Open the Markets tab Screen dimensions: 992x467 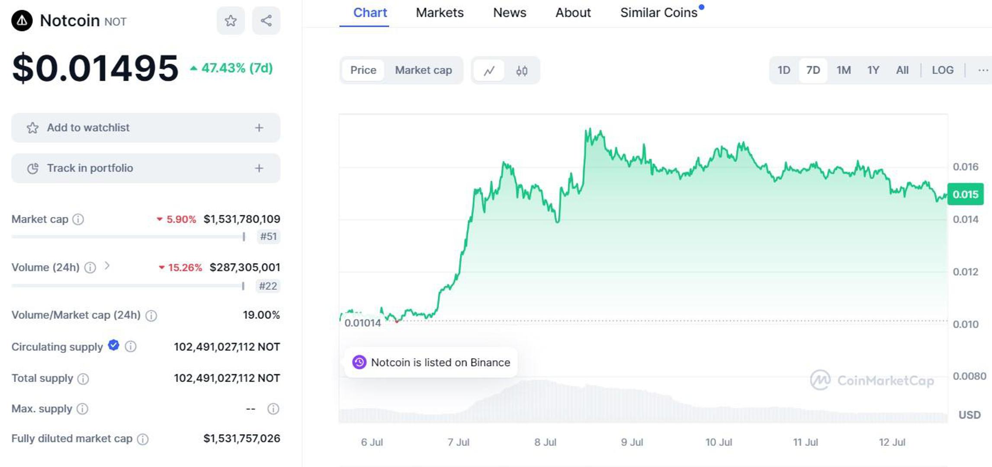440,13
